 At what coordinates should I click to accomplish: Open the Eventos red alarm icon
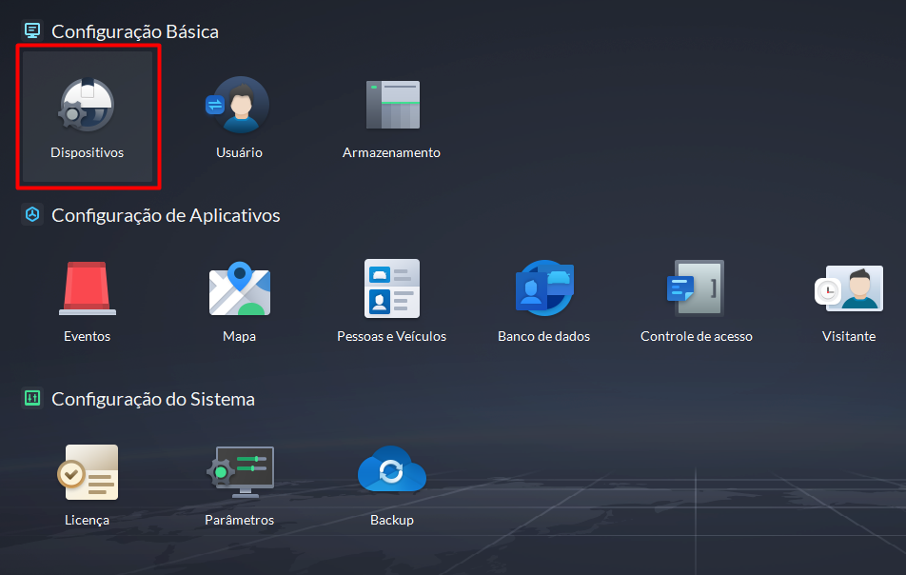87,288
